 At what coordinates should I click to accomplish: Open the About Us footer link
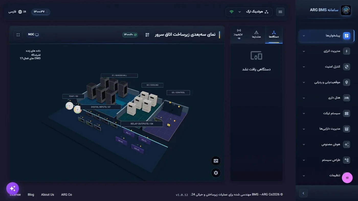click(x=48, y=195)
